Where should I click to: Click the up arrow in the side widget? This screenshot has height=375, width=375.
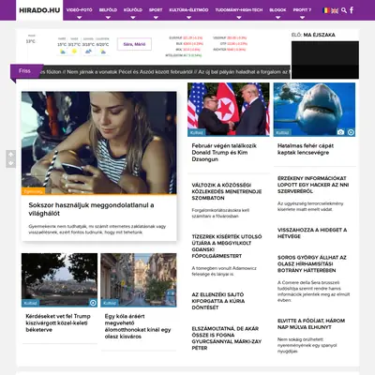[10, 155]
